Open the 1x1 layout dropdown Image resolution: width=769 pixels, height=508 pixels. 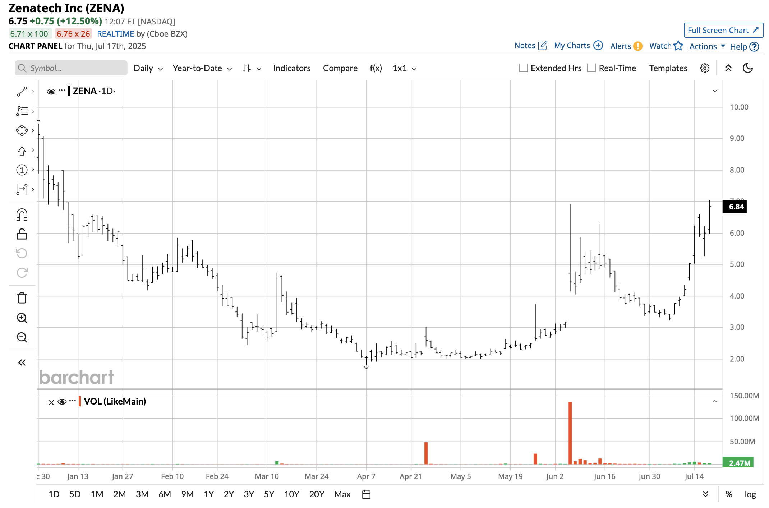tap(405, 68)
